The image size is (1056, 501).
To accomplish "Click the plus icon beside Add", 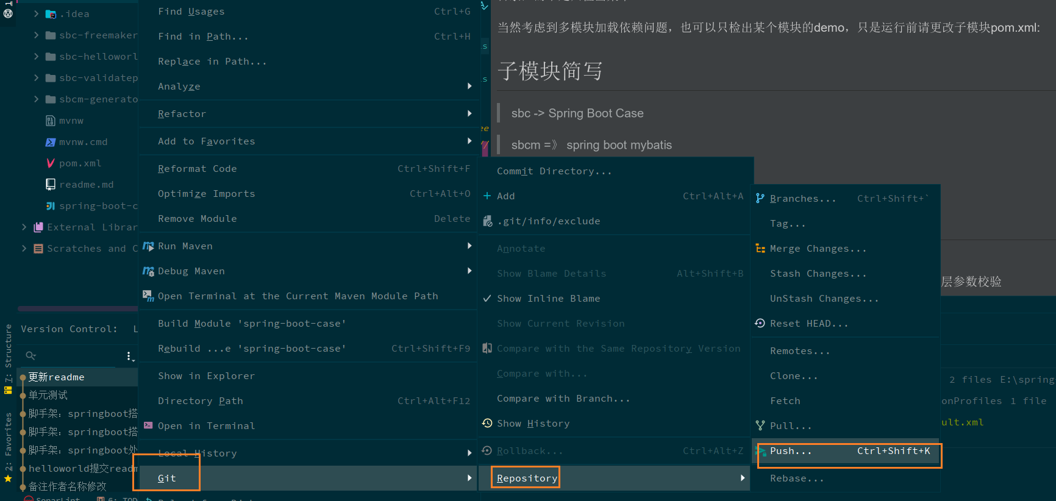I will point(487,196).
